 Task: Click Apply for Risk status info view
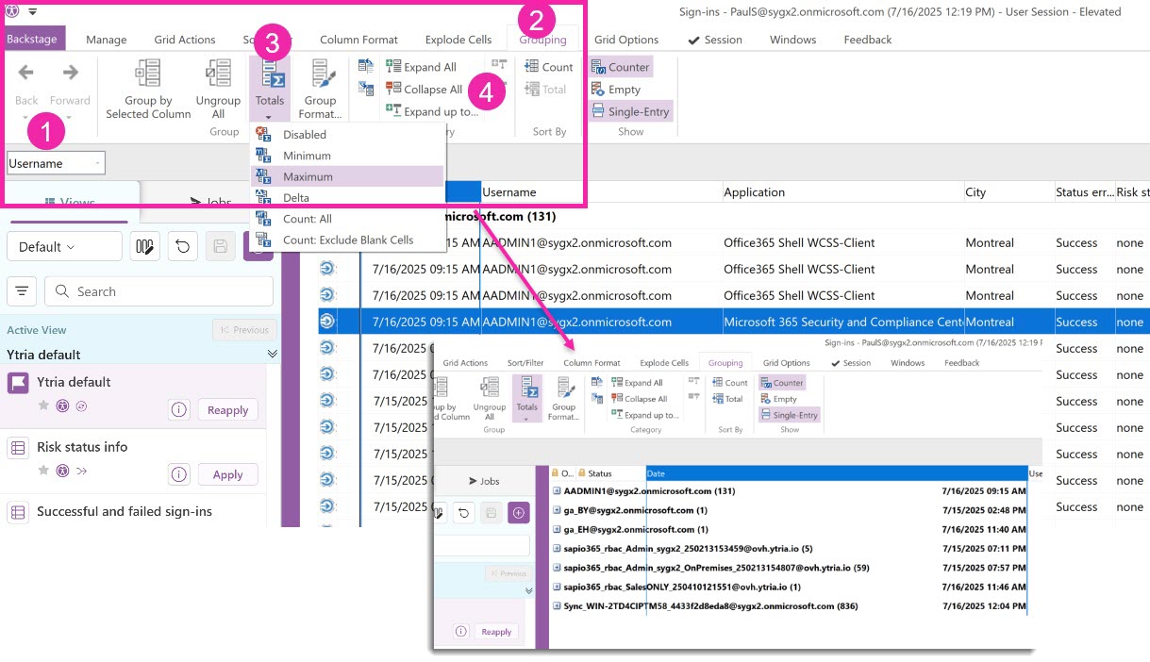click(227, 474)
